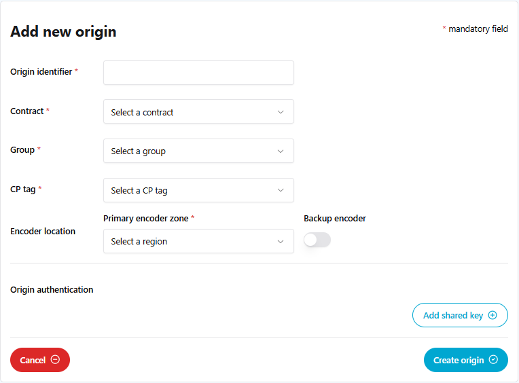Click the 'Origin identifier' field label

tap(41, 72)
